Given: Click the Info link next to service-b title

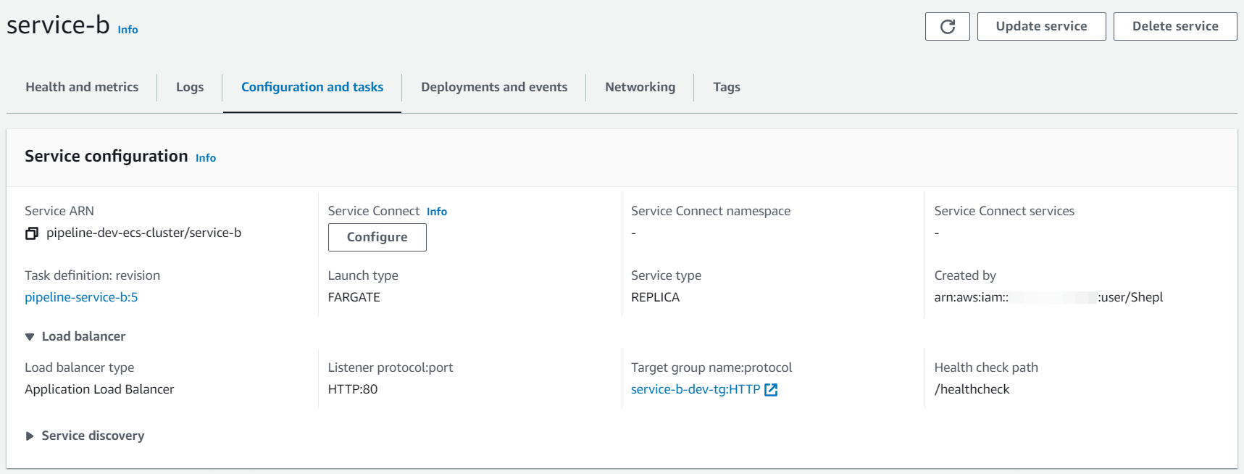Looking at the screenshot, I should point(128,30).
